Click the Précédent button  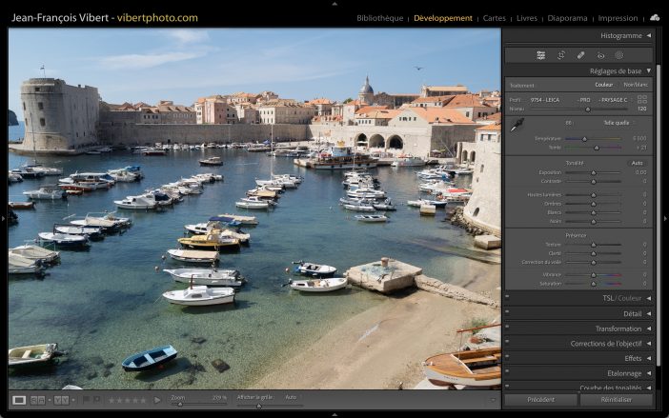541,400
